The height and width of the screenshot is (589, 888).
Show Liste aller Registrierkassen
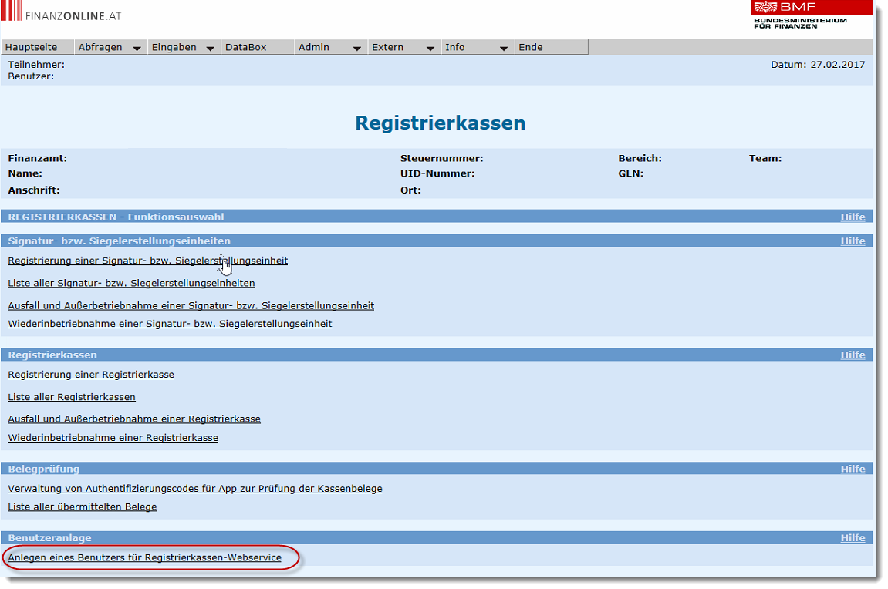[72, 397]
